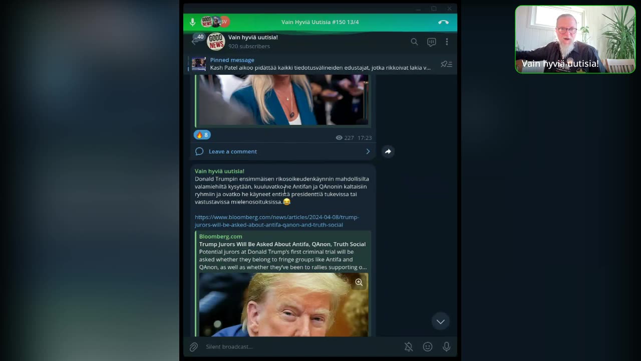Viewport: 641px width, 361px height.
Task: Show the list of pinned messages
Action: 446,64
